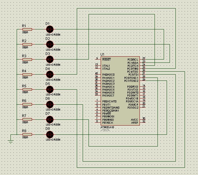Click the U1 reference label
The image size is (198, 175).
102,54
